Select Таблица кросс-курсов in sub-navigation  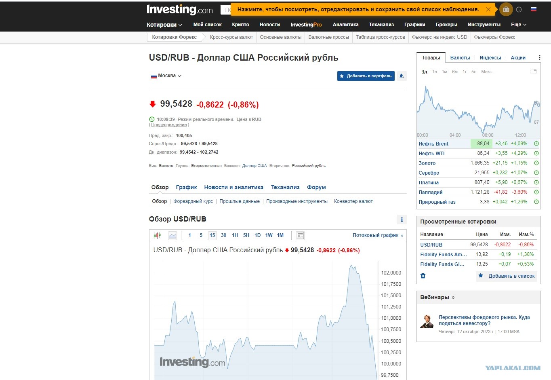click(x=381, y=37)
